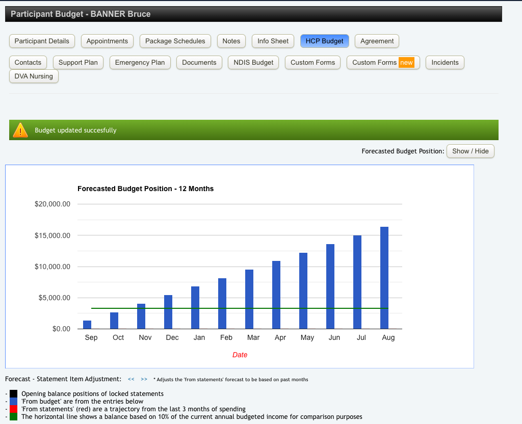Click the warning triangle icon in banner

[x=20, y=130]
